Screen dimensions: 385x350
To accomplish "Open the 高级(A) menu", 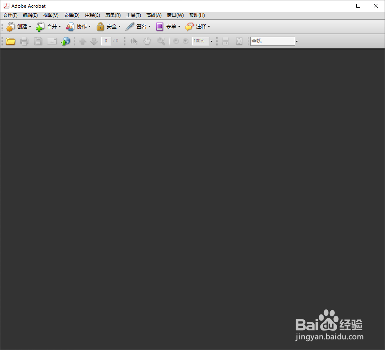I will point(154,15).
